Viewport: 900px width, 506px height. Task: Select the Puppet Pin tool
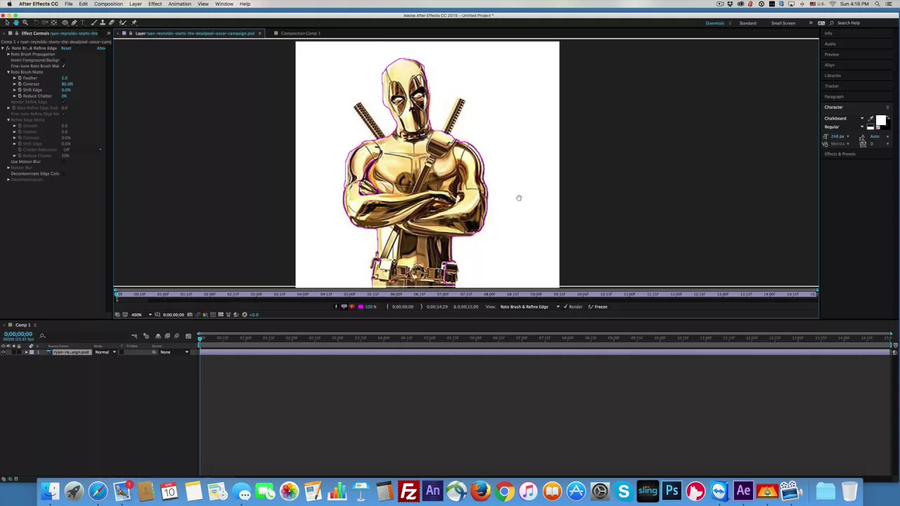coord(134,22)
